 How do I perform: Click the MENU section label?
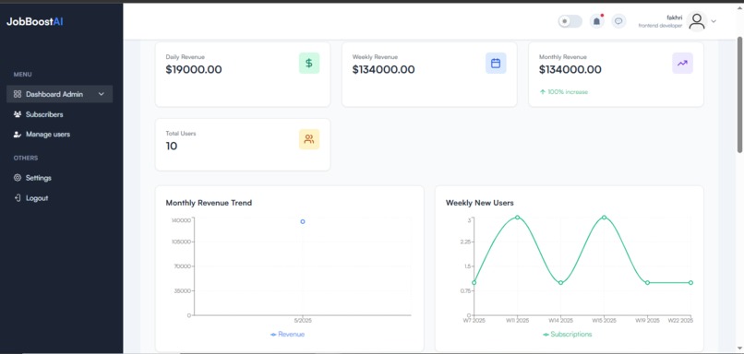point(23,75)
